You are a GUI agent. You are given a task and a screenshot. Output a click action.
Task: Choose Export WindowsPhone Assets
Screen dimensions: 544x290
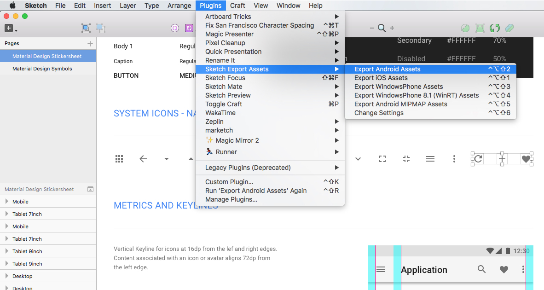coord(430,87)
